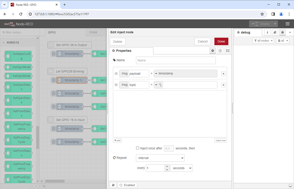Enable 'Inject once after' checkbox
Screen dimensions: 294x189
[x=137, y=148]
